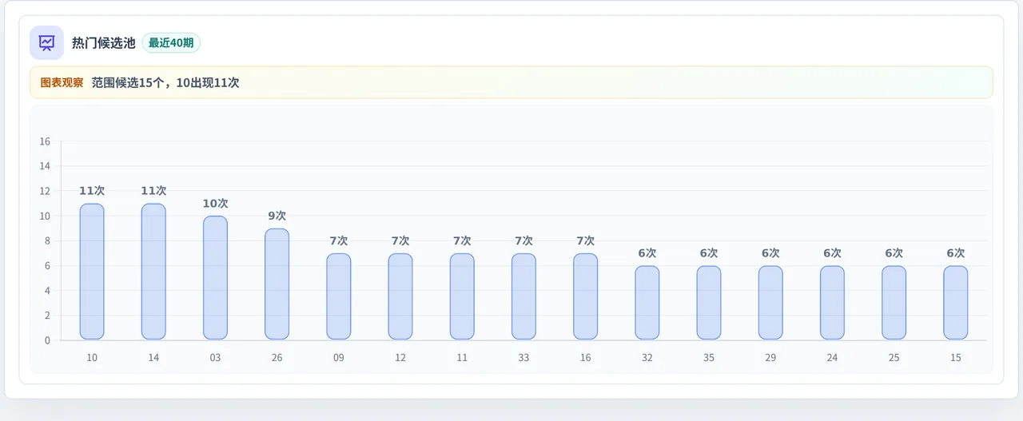1023x421 pixels.
Task: Click the 热门候选池 title text
Action: 104,43
